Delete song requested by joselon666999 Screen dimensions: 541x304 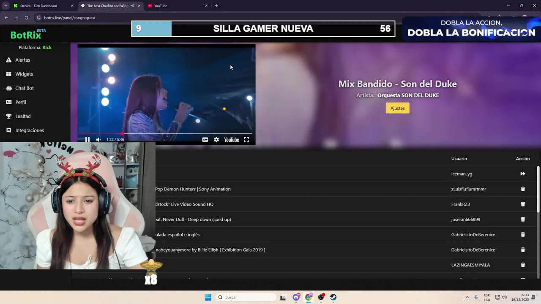[523, 219]
